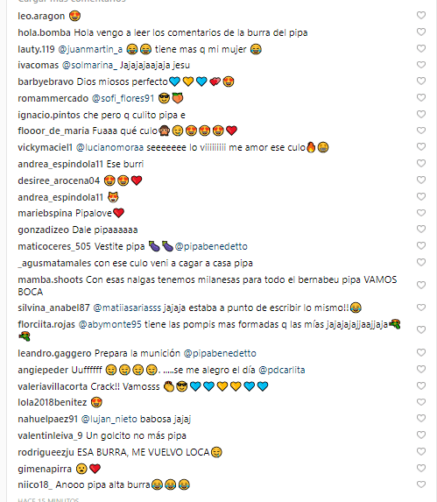Open the @juanmartin_a mention link
437x502 pixels.
90,49
